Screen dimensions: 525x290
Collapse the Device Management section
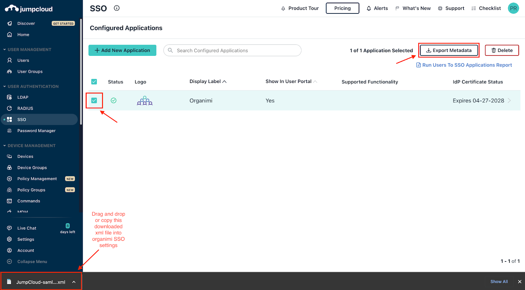(5, 145)
